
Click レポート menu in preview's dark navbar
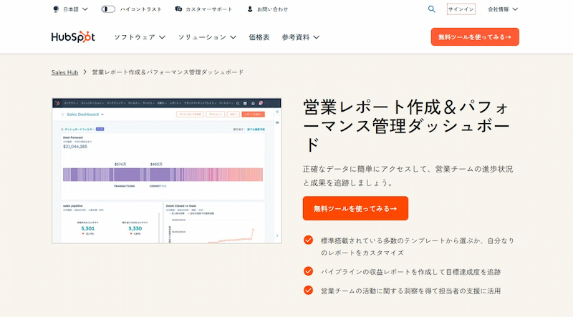click(x=175, y=103)
